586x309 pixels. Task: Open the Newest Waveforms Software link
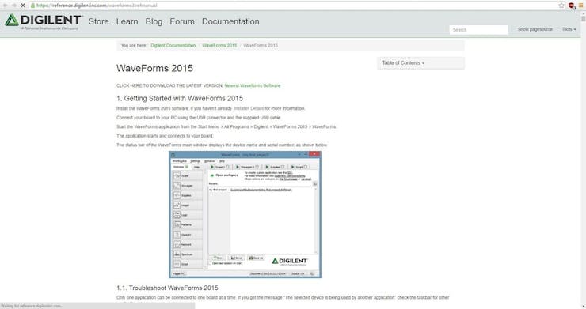coord(253,85)
